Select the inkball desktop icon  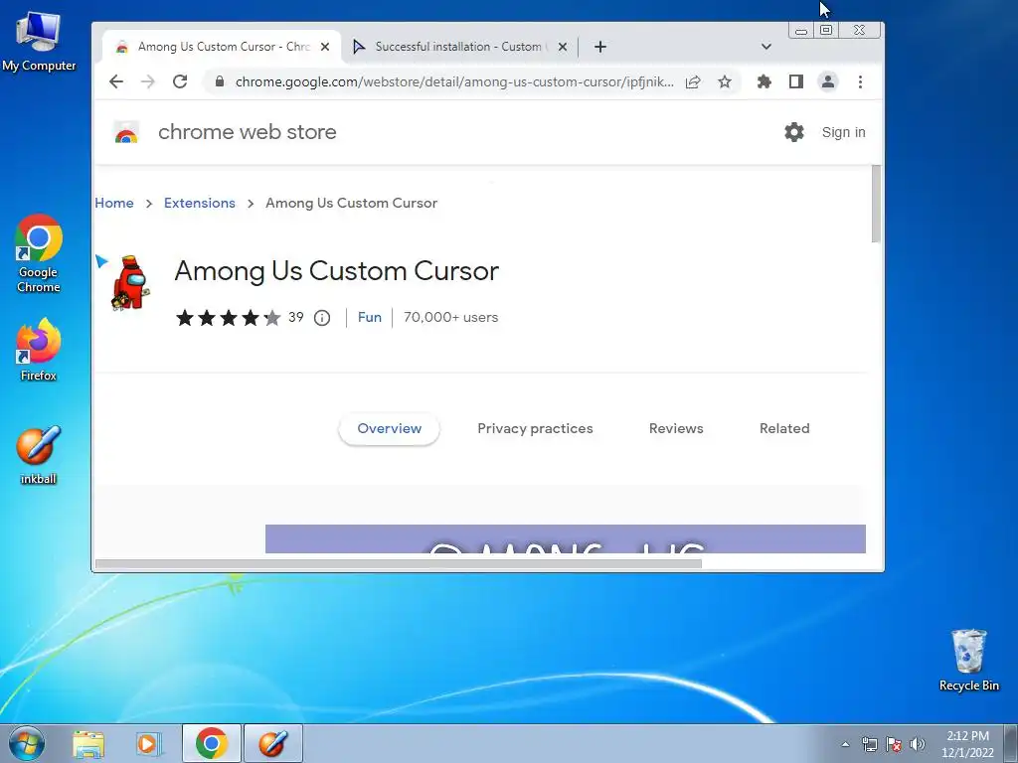(x=39, y=455)
